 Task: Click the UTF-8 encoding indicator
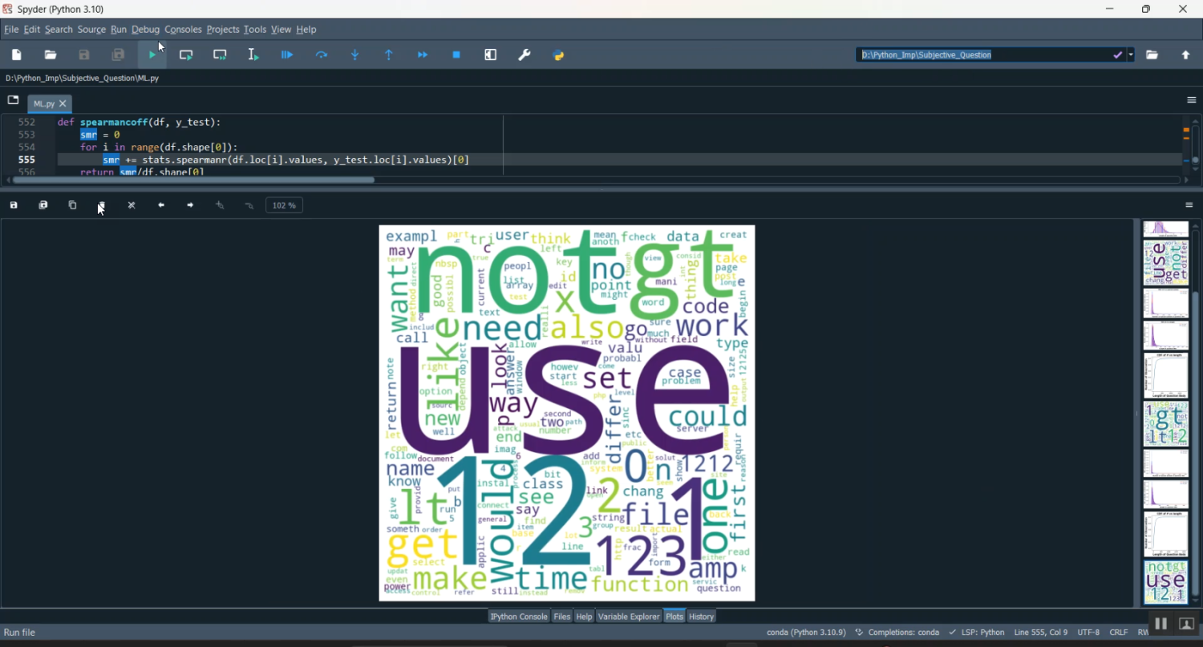pos(1088,632)
